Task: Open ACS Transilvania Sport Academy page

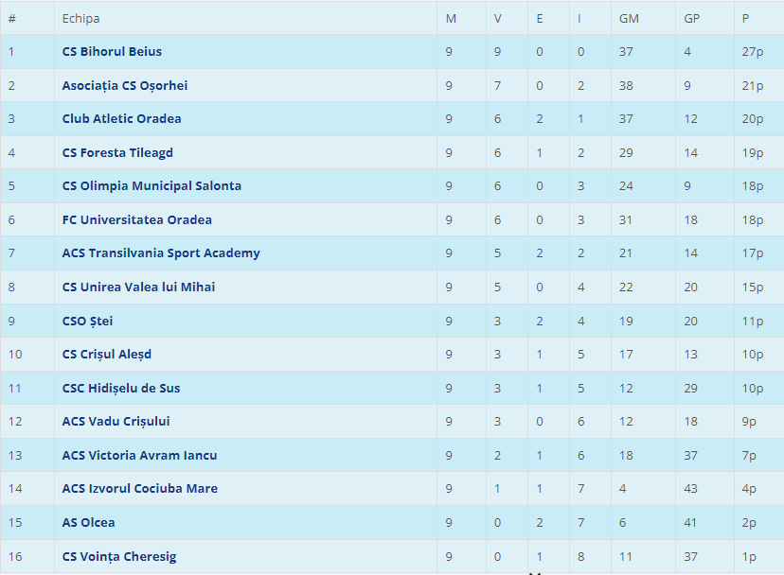Action: (x=161, y=253)
